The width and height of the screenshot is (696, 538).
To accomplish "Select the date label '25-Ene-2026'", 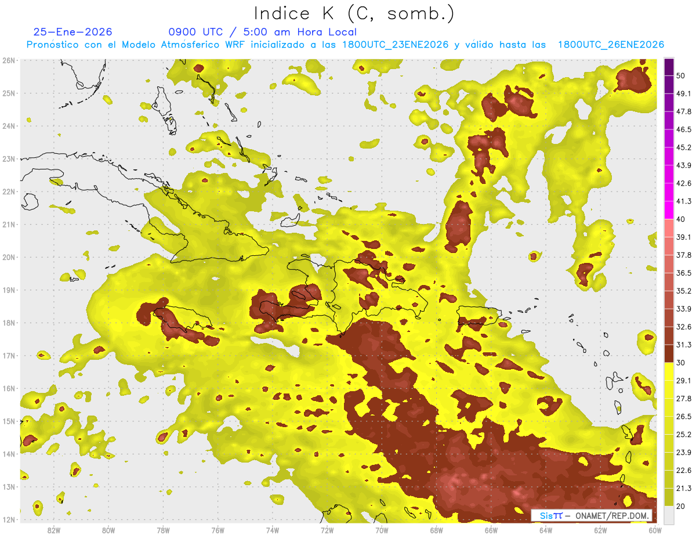I will (x=72, y=32).
